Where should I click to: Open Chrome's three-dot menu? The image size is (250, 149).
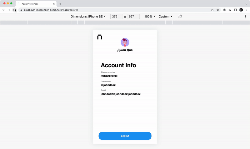[247, 10]
